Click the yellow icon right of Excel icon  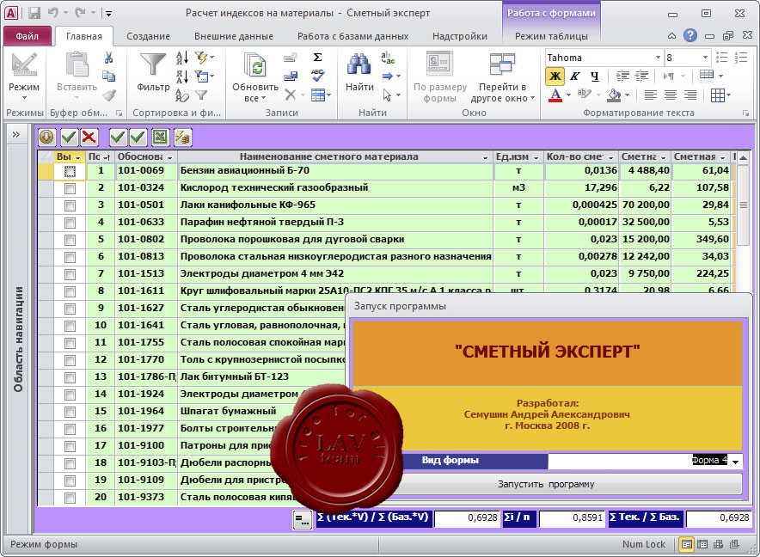click(183, 138)
